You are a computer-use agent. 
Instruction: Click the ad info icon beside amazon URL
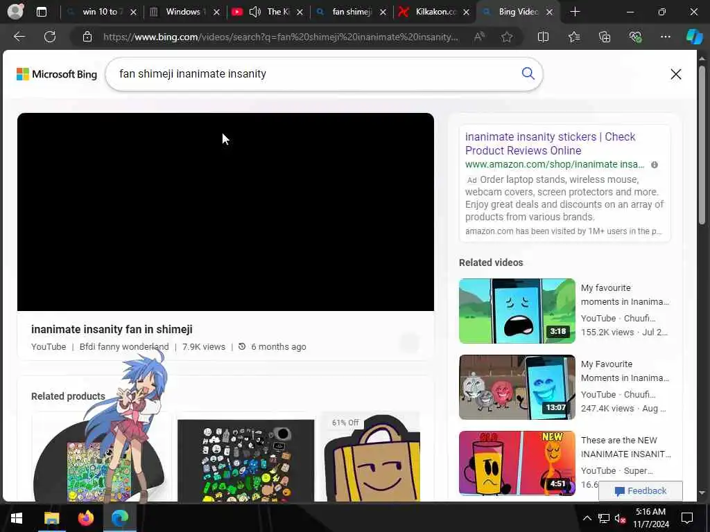pos(655,165)
